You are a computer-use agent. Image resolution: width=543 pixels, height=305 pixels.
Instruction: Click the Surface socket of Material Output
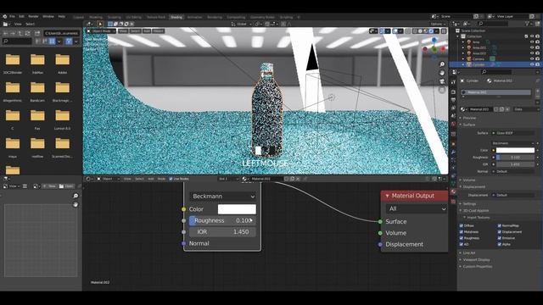380,221
